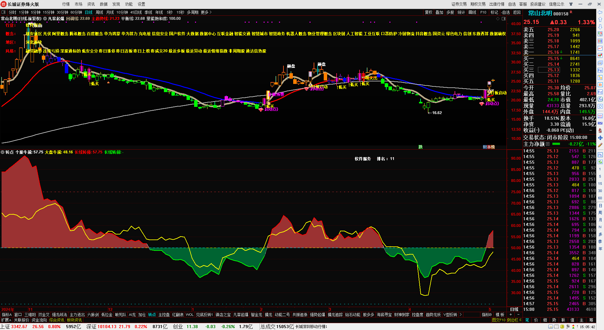The width and height of the screenshot is (604, 330).
Task: Click the red dollar sign sidebar icon
Action: click(x=600, y=130)
